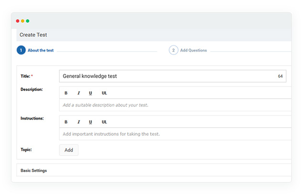Click the Title field with General knowledge test
Viewport: 306px width, 196px height.
[167, 76]
